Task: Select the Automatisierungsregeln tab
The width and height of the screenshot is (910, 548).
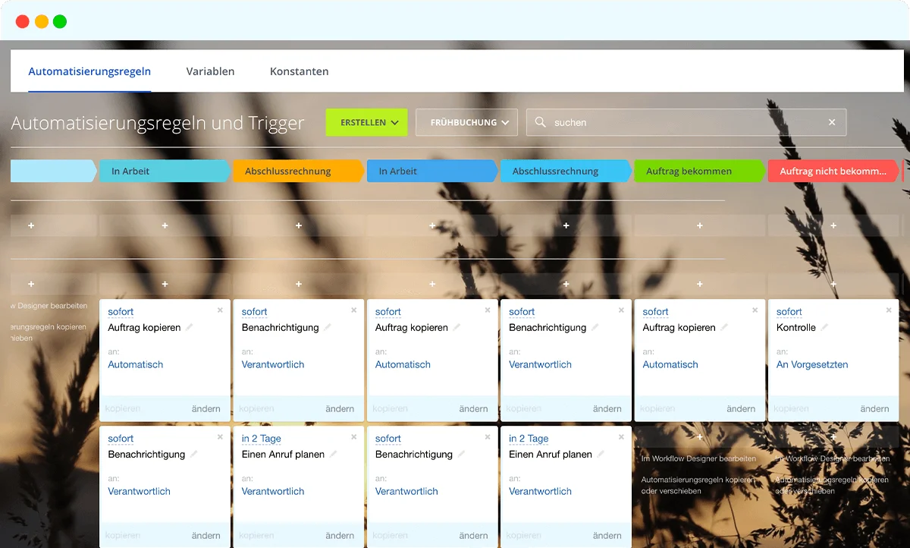Action: point(89,71)
